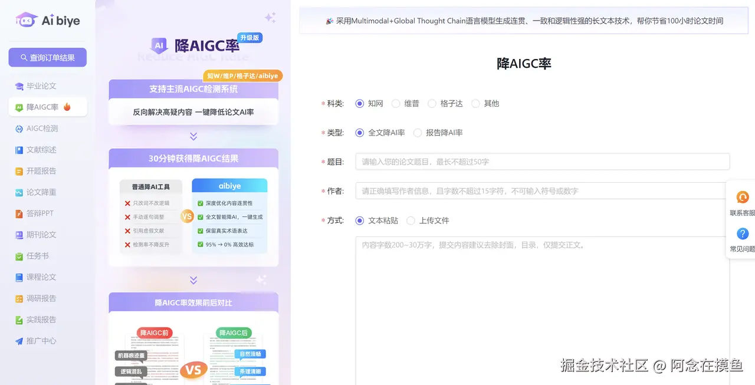Click the double chevron below 反向解决高疑内容

[x=193, y=137]
